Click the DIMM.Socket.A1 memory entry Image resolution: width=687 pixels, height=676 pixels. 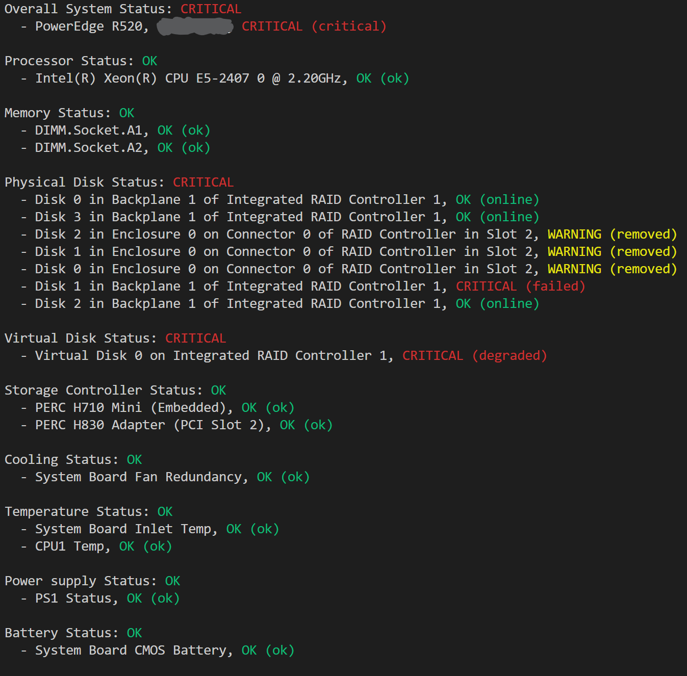[x=115, y=131]
